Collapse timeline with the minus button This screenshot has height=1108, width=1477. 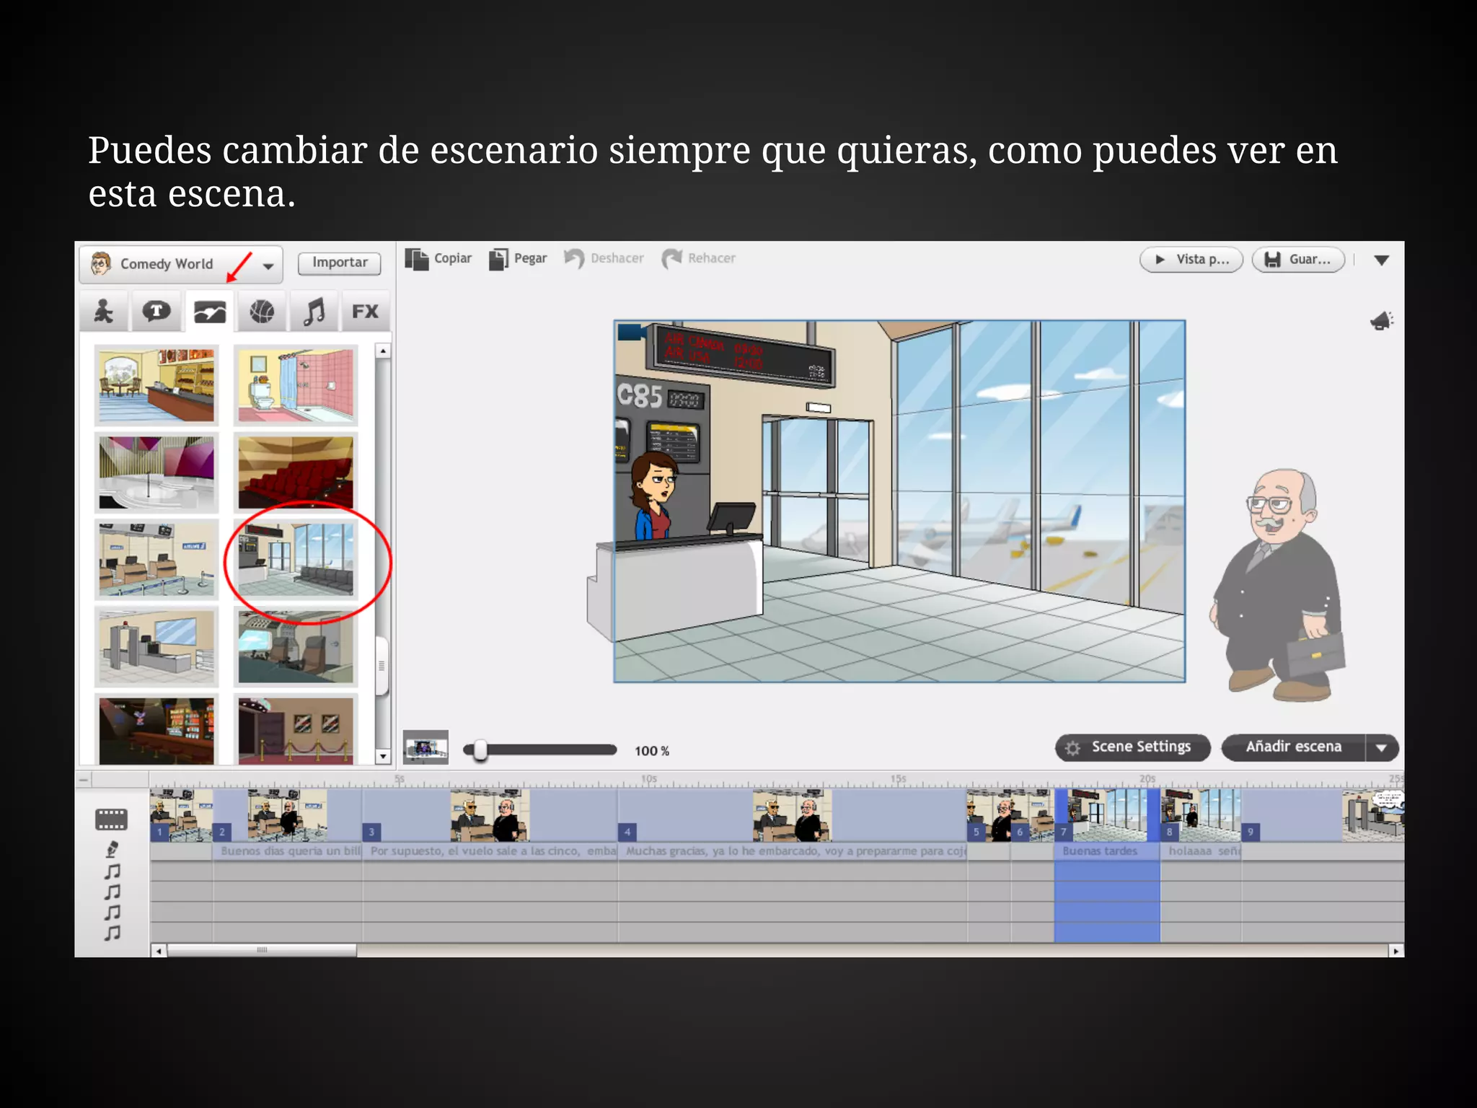coord(84,780)
